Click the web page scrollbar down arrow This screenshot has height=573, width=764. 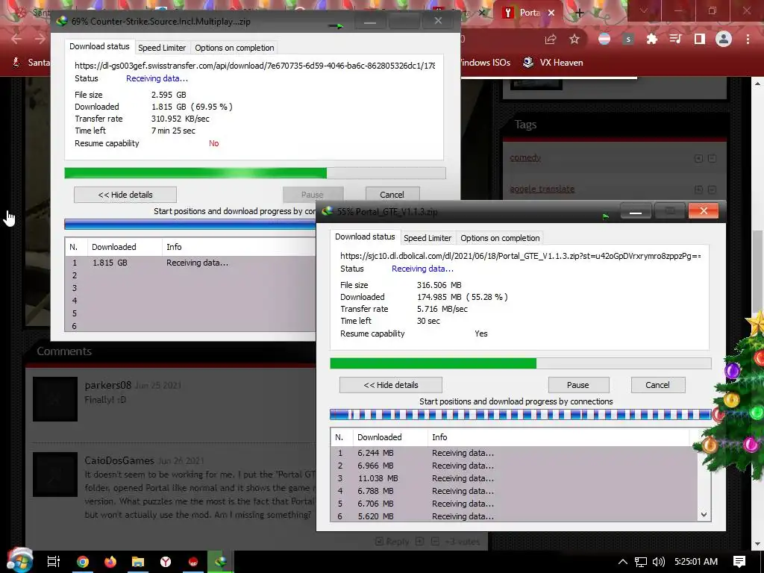(757, 544)
